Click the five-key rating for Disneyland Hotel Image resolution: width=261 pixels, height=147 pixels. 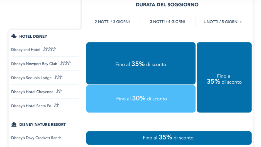click(49, 49)
